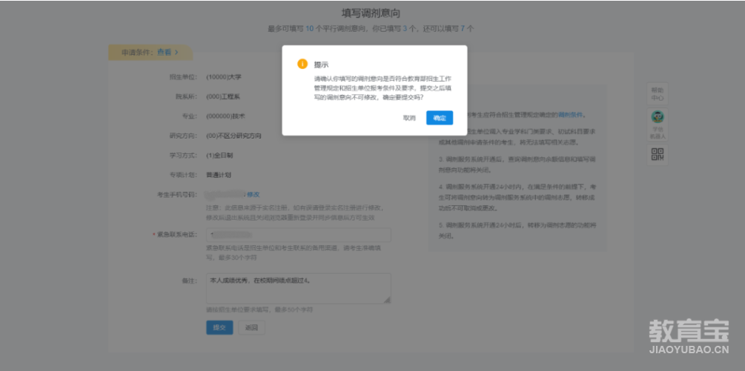Select the 招生单位 value (10000)大学

(224, 76)
